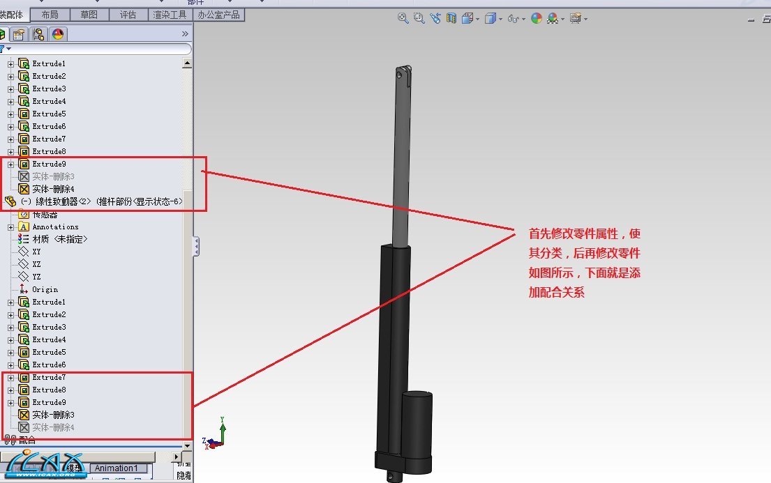The height and width of the screenshot is (483, 771).
Task: Click the Display Style box icon
Action: point(490,19)
